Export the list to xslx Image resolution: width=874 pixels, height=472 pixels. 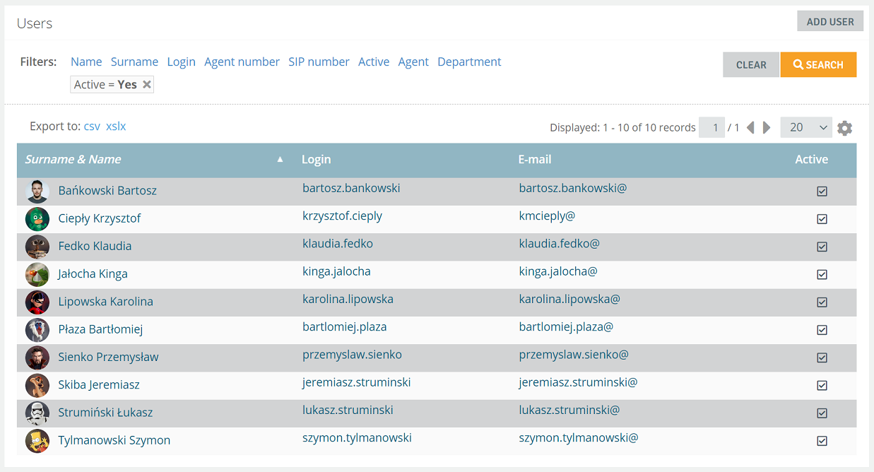point(116,126)
